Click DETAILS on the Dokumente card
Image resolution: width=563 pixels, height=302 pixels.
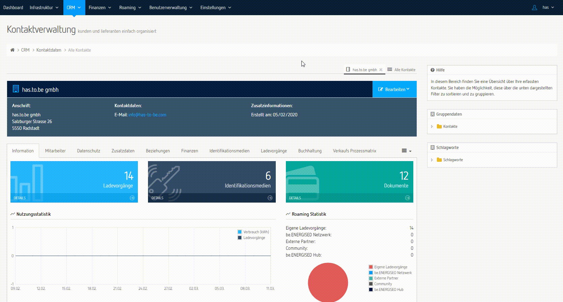(x=295, y=198)
